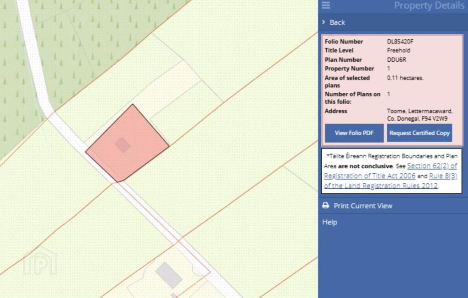Open the Help section
Screen dimensions: 468x298
point(330,222)
